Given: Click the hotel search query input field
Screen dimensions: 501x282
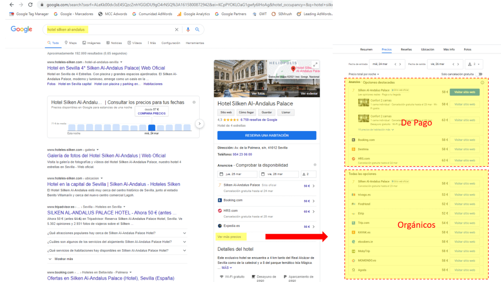Looking at the screenshot, I should pyautogui.click(x=108, y=30).
